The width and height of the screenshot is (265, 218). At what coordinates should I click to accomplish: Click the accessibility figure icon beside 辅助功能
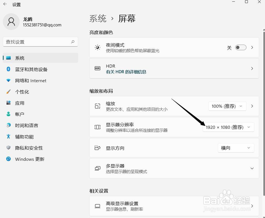tap(8, 137)
